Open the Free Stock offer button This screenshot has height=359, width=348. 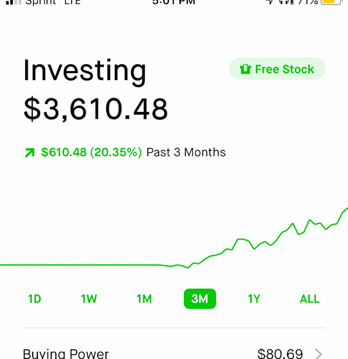(277, 69)
